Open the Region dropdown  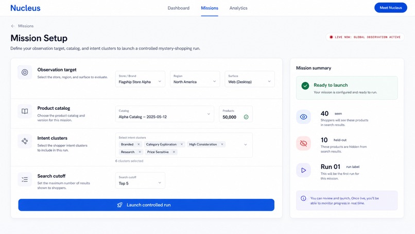coord(195,79)
